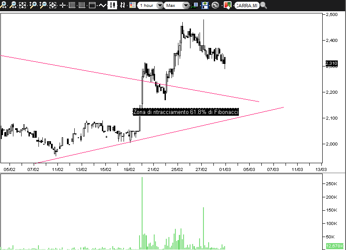Select candlestick chart style
Viewport: 346px width, 250px height.
(112, 5)
